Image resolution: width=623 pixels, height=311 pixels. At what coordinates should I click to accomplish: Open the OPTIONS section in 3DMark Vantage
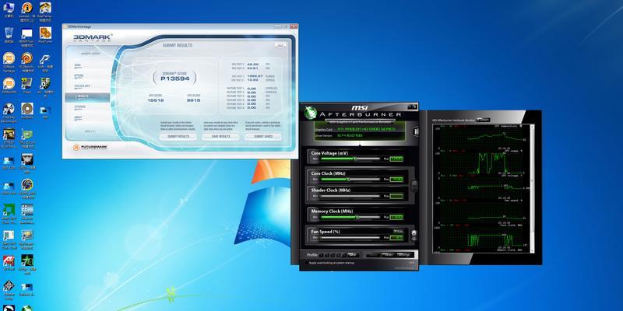[79, 75]
